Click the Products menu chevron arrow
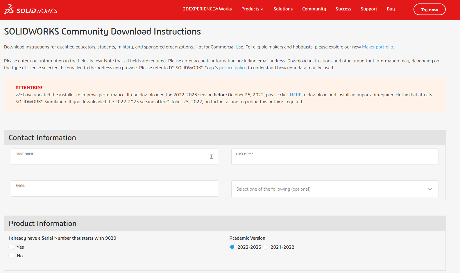 tap(262, 9)
